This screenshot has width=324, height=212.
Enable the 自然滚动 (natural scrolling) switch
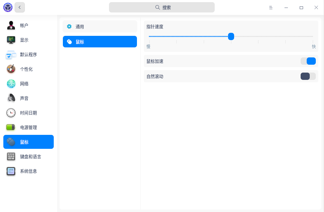308,76
